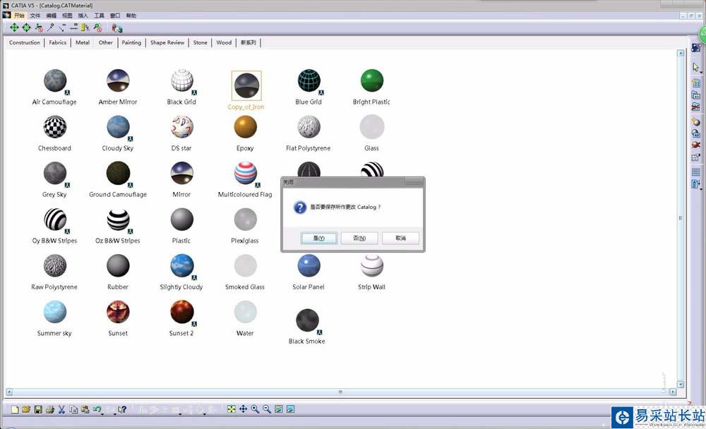706x429 pixels.
Task: Select the Blue Grid material sphere
Action: point(309,80)
